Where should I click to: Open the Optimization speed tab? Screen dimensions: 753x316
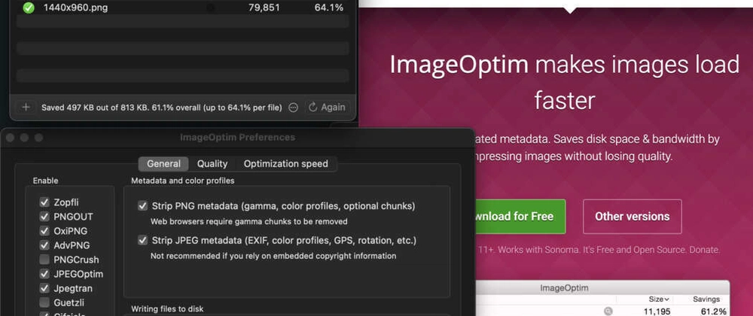pos(285,164)
